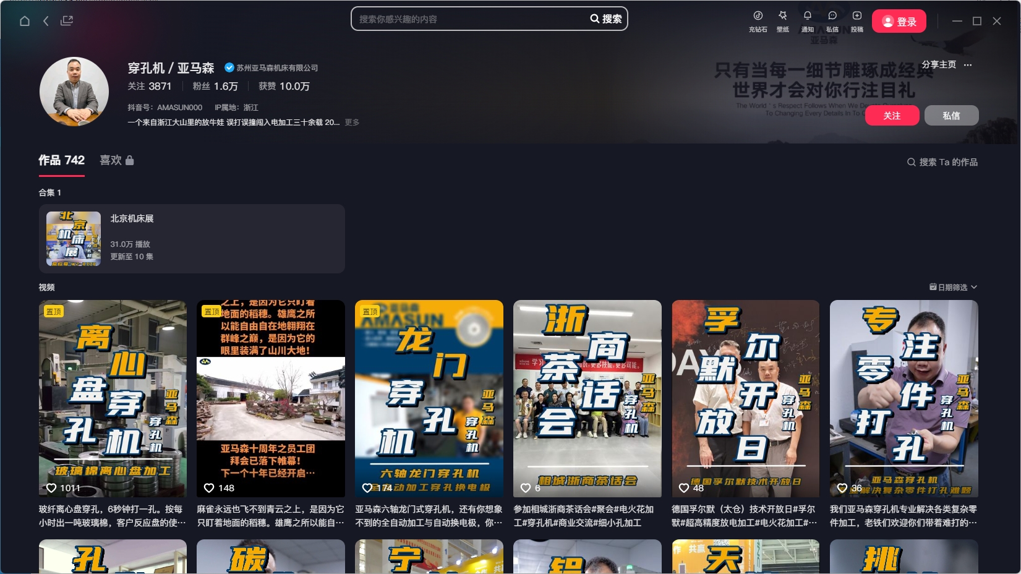Image resolution: width=1021 pixels, height=574 pixels.
Task: Click the gray 私信 message button
Action: (x=951, y=116)
